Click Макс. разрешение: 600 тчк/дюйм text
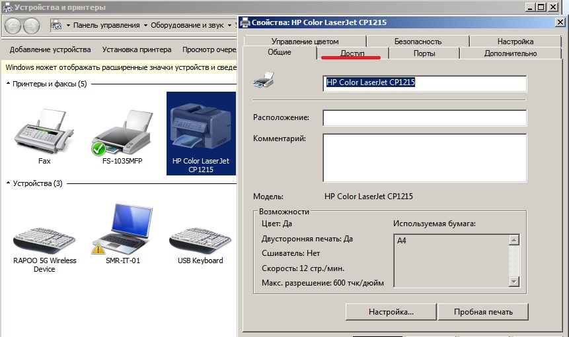The height and width of the screenshot is (337, 569). pos(322,283)
